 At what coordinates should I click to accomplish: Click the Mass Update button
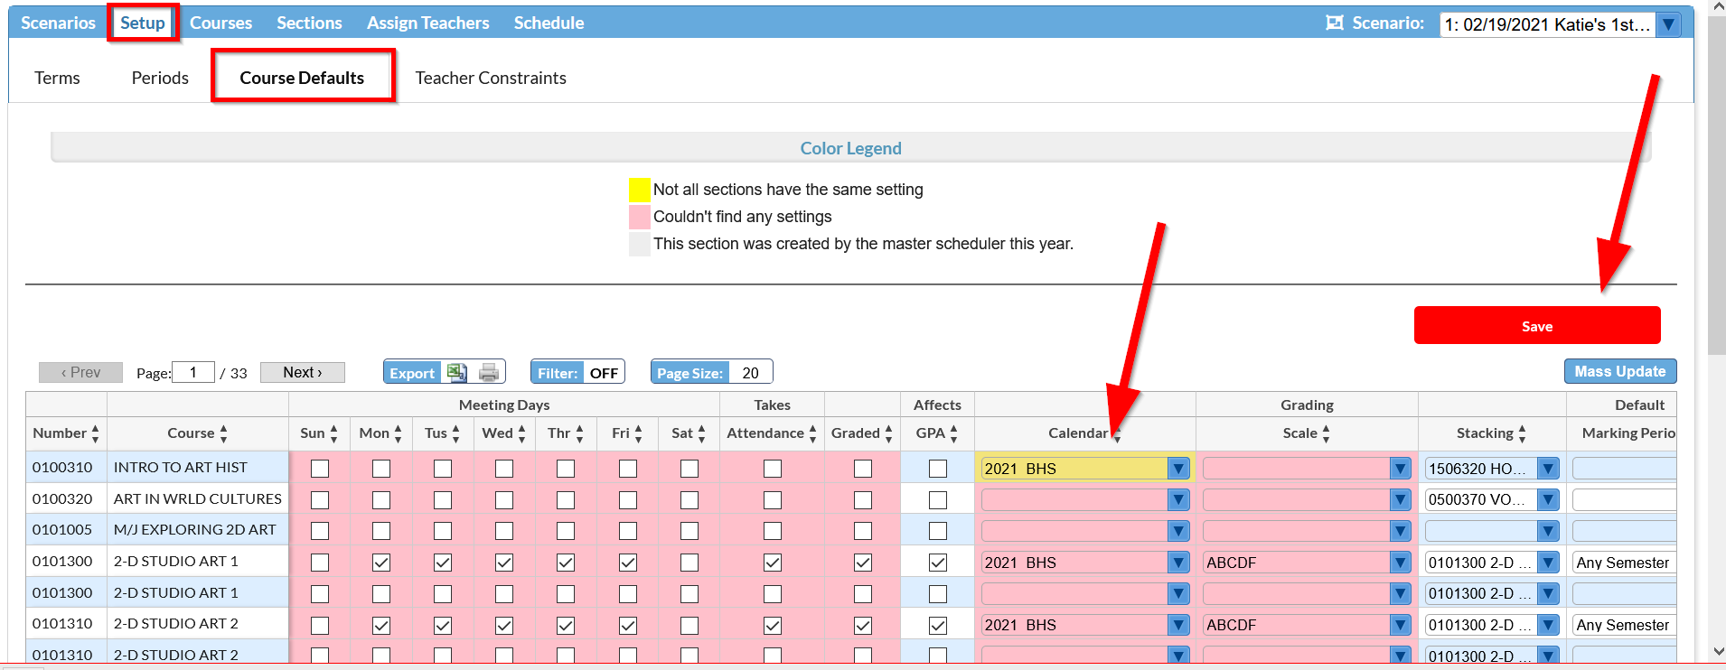tap(1620, 371)
